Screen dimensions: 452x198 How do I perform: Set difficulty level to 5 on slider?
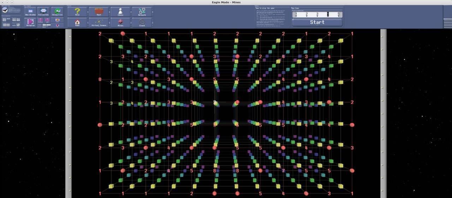tap(338, 14)
